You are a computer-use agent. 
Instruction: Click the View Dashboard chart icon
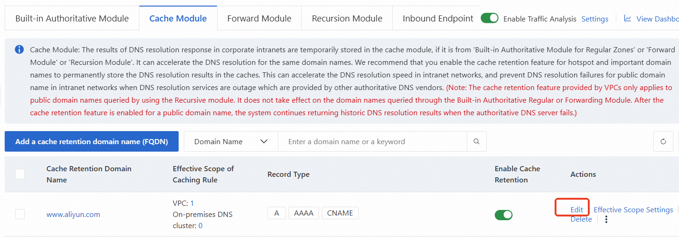point(628,19)
